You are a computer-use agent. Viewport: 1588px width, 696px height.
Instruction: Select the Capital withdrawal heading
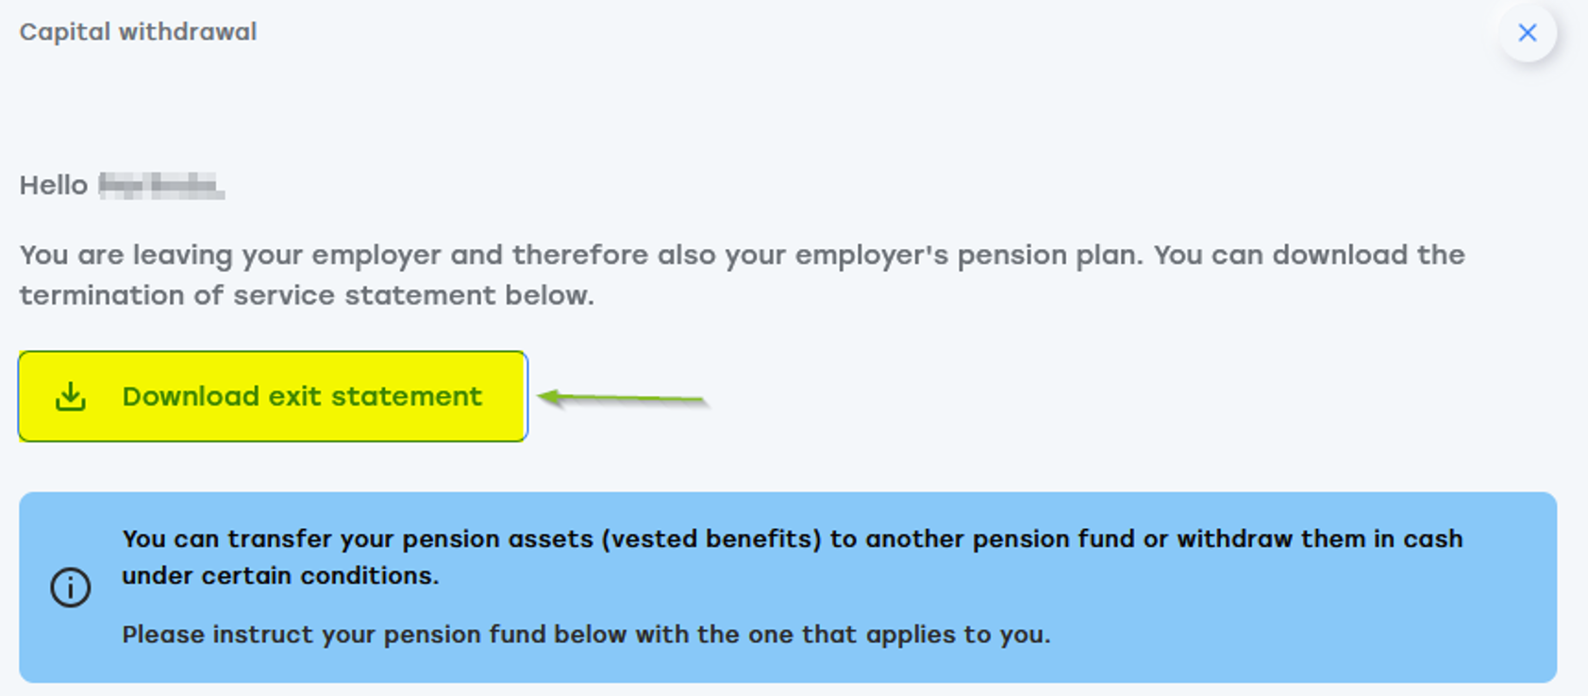pyautogui.click(x=138, y=32)
